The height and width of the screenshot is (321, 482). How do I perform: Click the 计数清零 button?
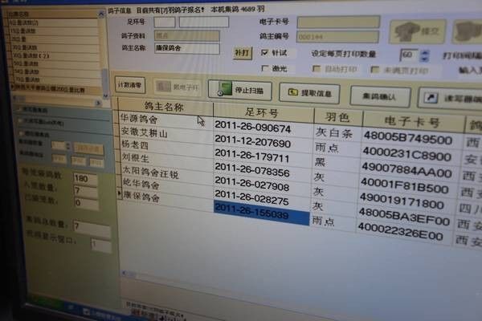click(130, 85)
